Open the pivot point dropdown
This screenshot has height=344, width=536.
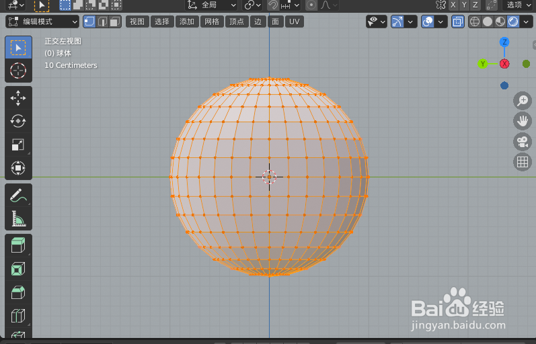[252, 5]
